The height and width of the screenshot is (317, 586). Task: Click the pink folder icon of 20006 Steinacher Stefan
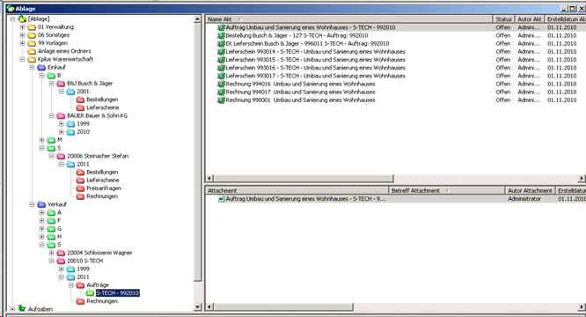click(x=61, y=156)
